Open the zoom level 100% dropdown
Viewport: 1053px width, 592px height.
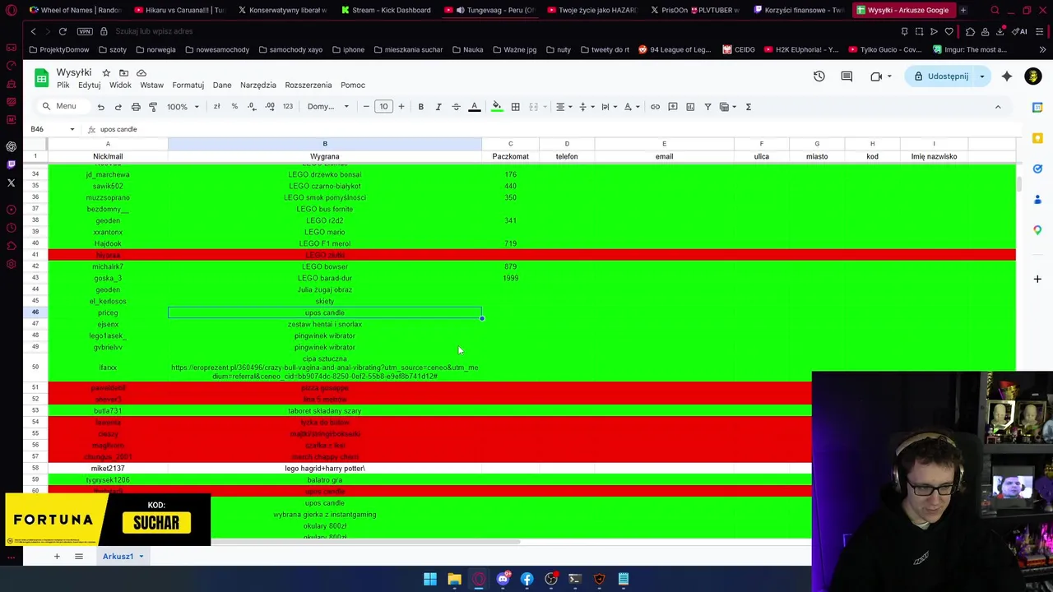click(183, 107)
